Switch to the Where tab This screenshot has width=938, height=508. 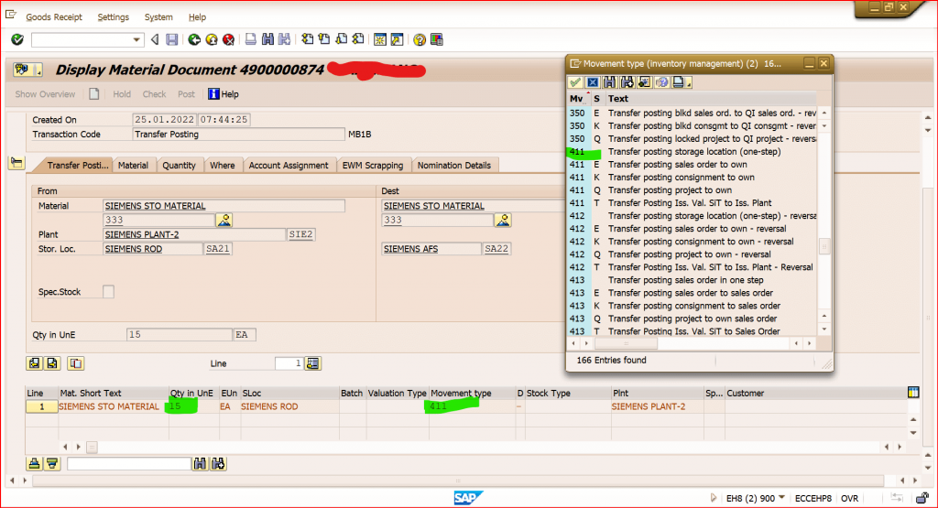pyautogui.click(x=222, y=165)
